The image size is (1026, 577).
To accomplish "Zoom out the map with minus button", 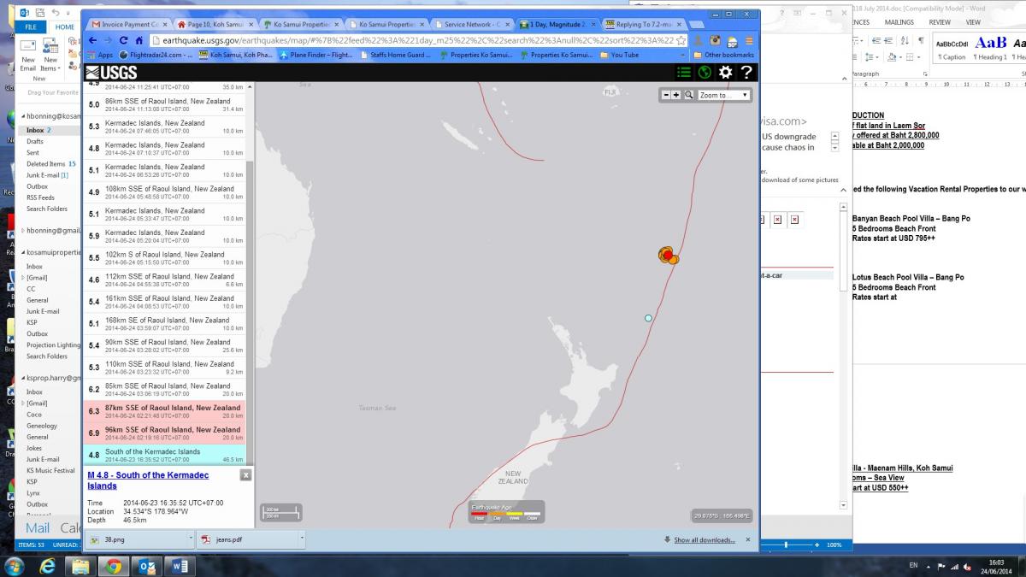I will [x=666, y=95].
